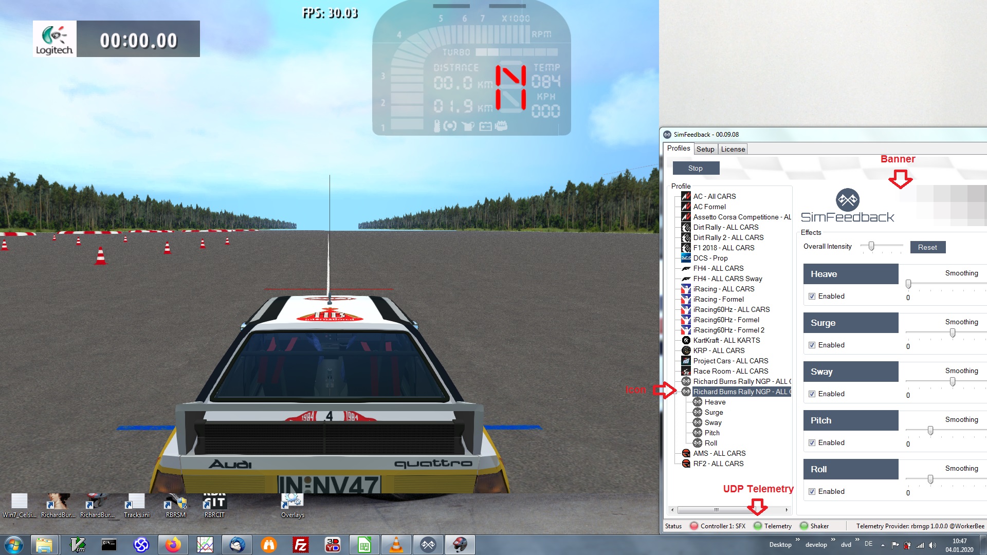The width and height of the screenshot is (987, 555).
Task: Open the Tracks.ini desktop file
Action: 136,506
